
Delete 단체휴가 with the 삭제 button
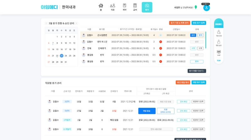point(200,48)
